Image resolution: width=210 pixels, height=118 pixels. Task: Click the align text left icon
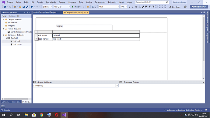(146, 7)
